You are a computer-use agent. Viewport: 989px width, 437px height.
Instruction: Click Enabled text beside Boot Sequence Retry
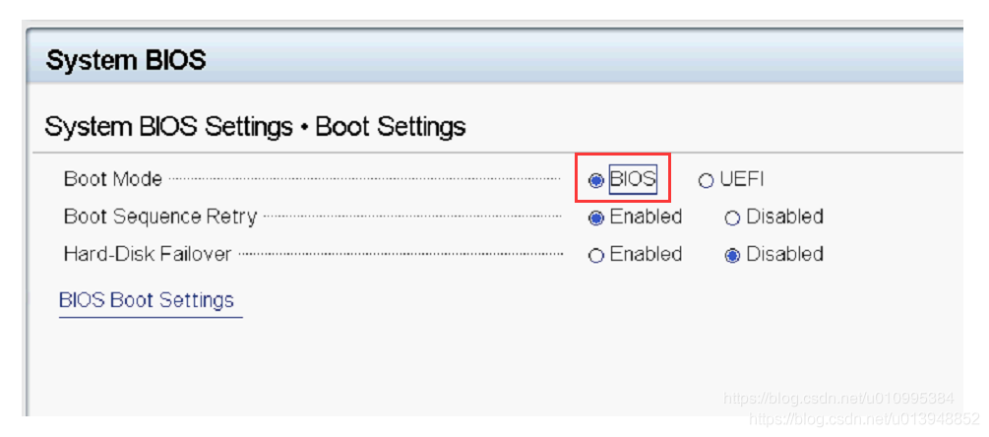click(x=646, y=217)
